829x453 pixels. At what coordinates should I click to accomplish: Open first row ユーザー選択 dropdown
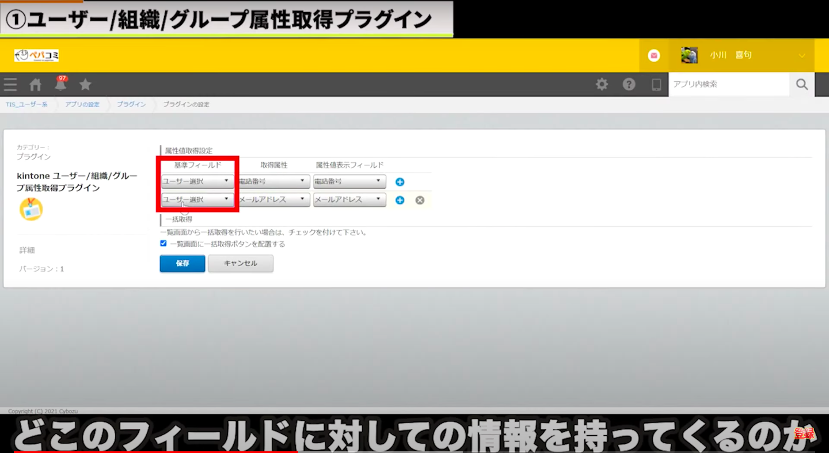pos(197,181)
